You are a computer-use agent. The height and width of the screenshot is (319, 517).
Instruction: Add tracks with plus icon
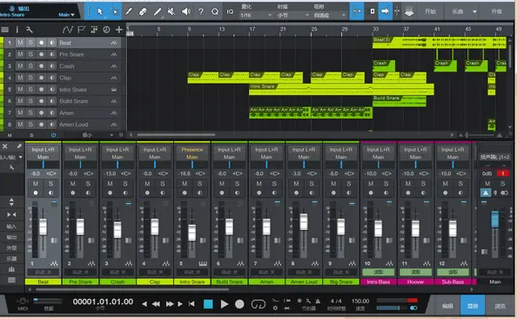pyautogui.click(x=119, y=30)
